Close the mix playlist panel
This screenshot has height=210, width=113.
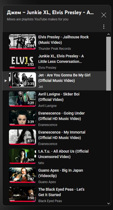point(104,15)
